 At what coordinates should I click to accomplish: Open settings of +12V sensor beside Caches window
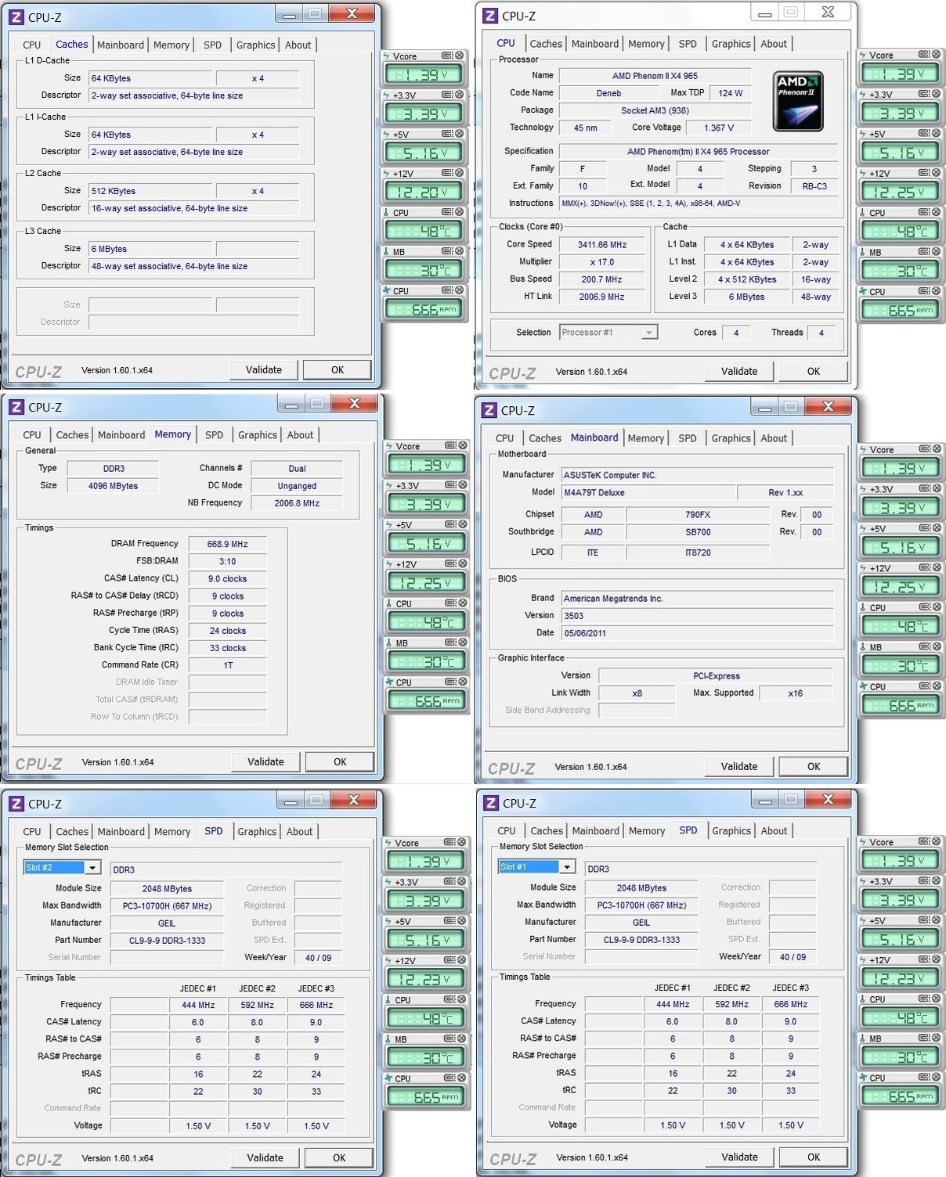coord(447,173)
